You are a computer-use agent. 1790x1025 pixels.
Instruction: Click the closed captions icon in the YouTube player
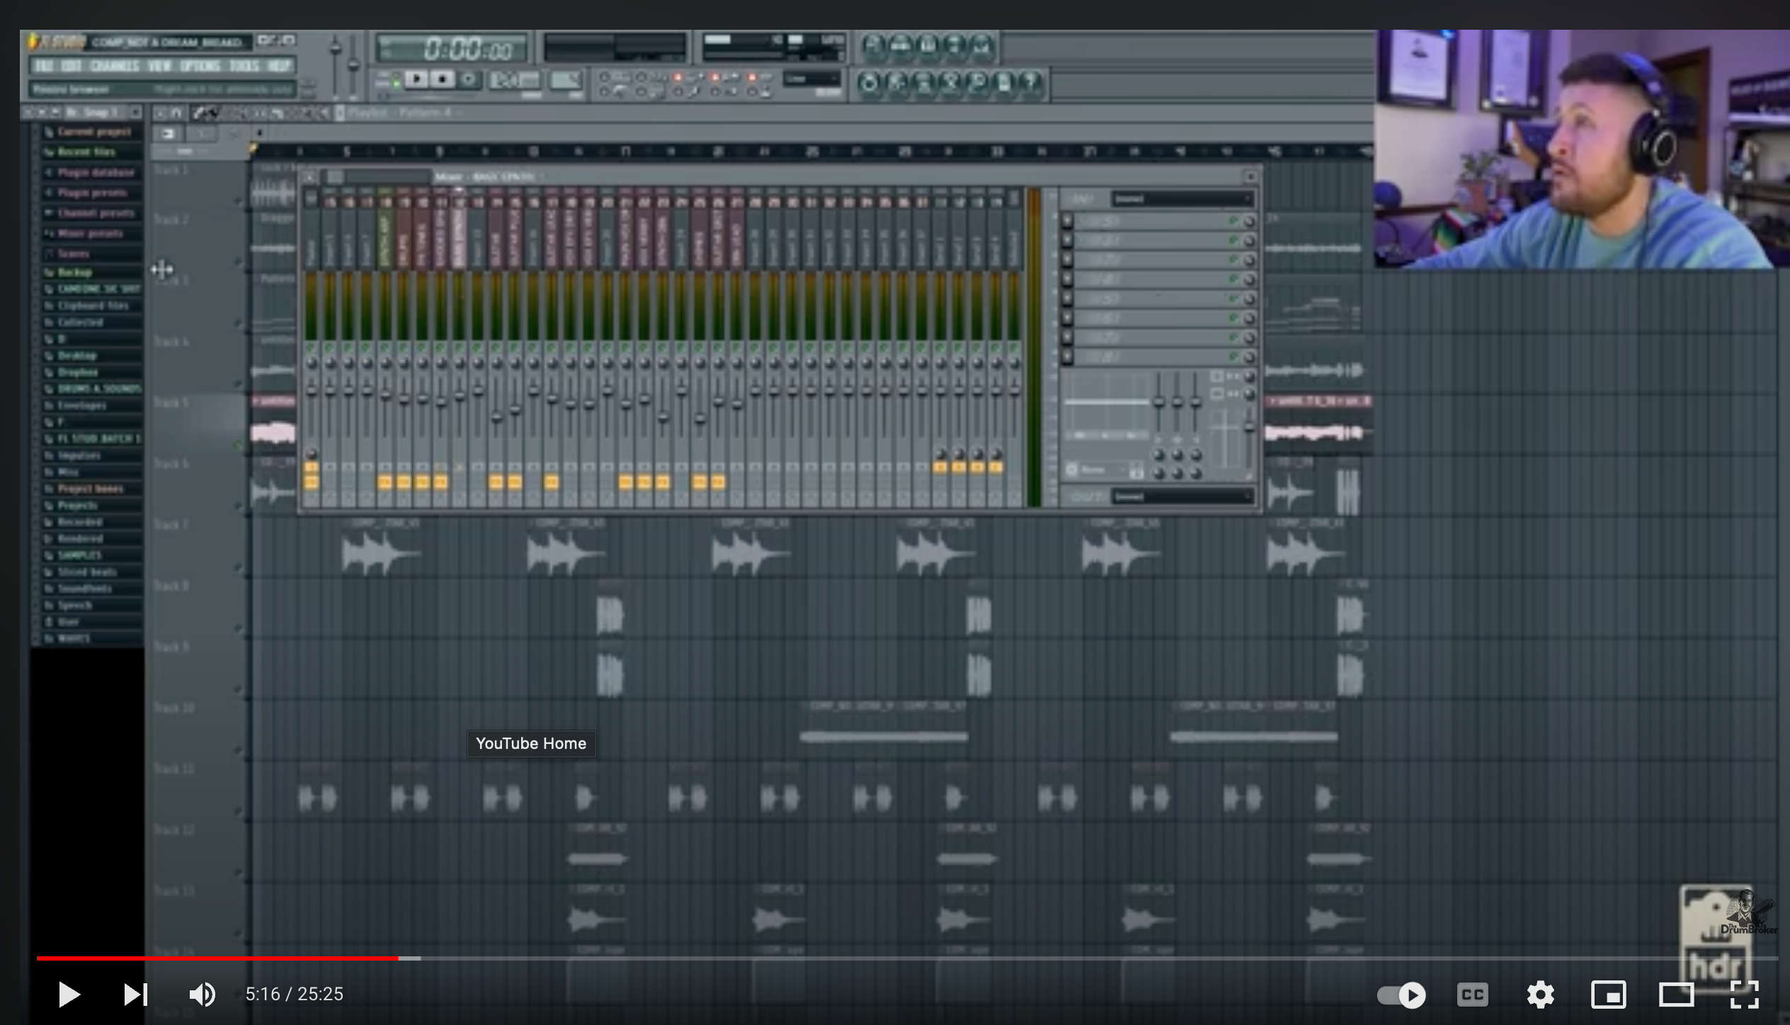(1472, 995)
